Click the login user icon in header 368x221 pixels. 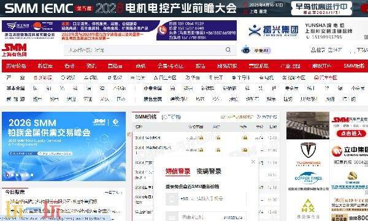[x=313, y=50]
